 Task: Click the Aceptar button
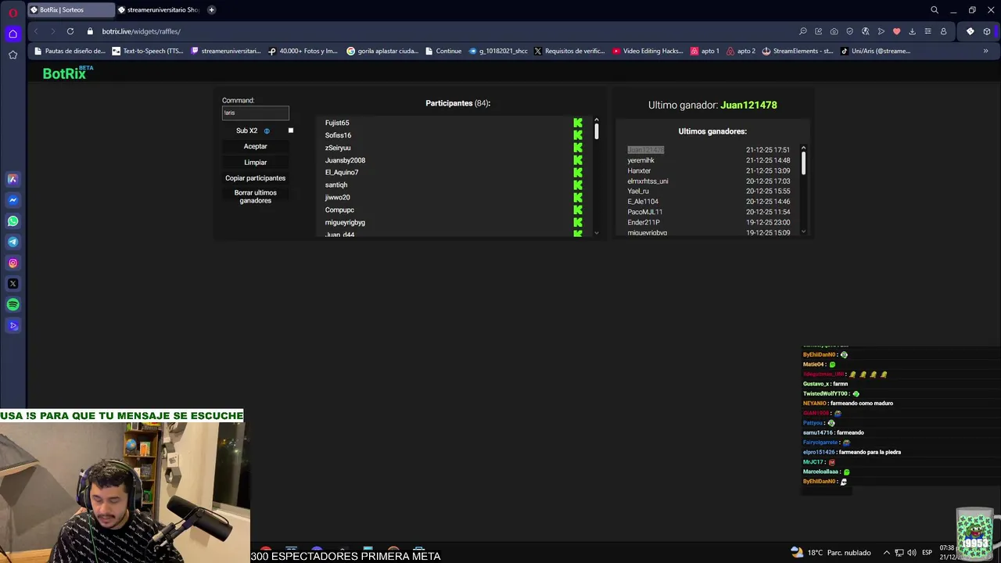[255, 146]
